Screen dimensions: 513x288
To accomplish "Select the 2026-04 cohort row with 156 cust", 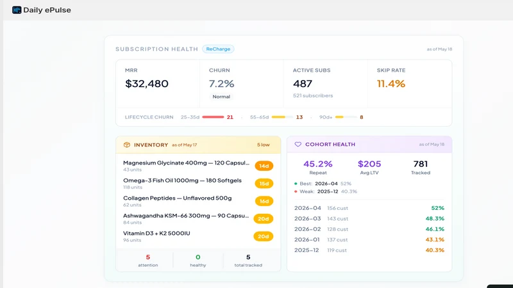I will point(369,208).
